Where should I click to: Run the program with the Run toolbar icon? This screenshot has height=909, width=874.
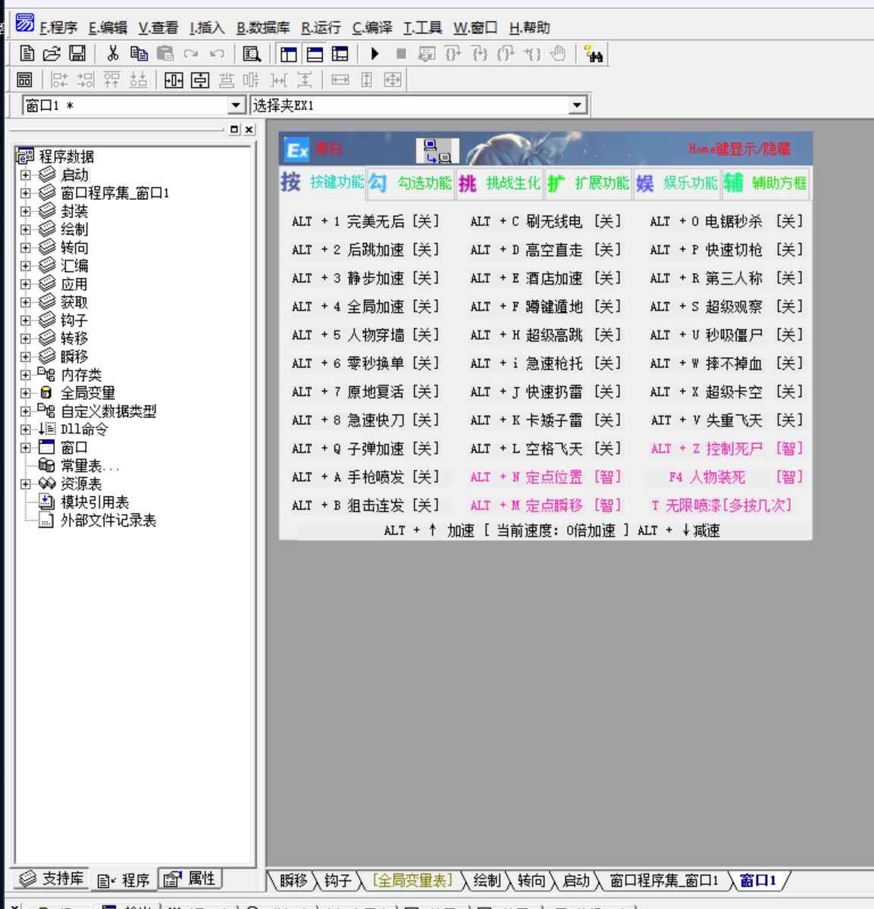pos(374,53)
